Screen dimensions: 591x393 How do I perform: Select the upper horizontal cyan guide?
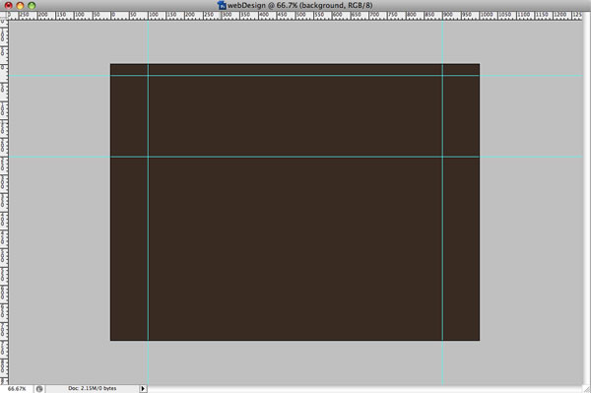[x=295, y=76]
